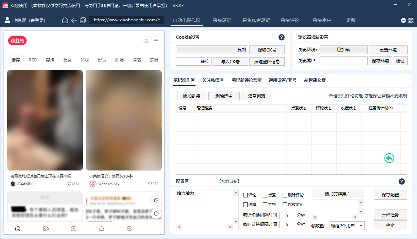The width and height of the screenshot is (417, 239).
Task: Click the round minus icon in header
Action: point(403,21)
